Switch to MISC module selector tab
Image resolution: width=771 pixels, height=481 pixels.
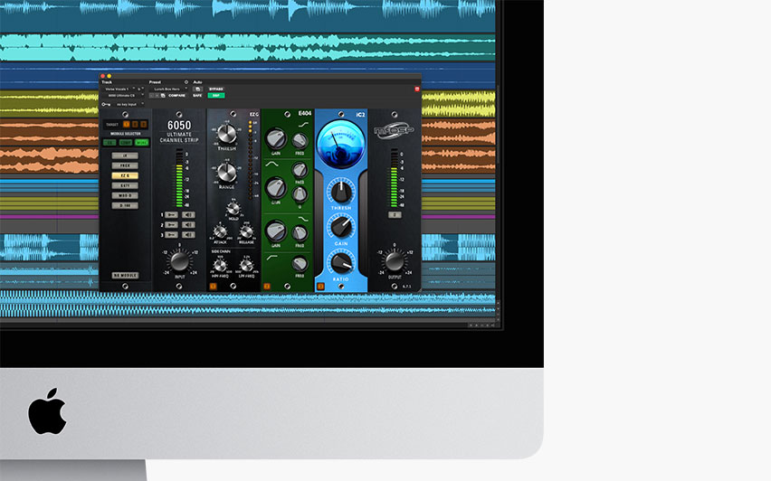coord(141,143)
